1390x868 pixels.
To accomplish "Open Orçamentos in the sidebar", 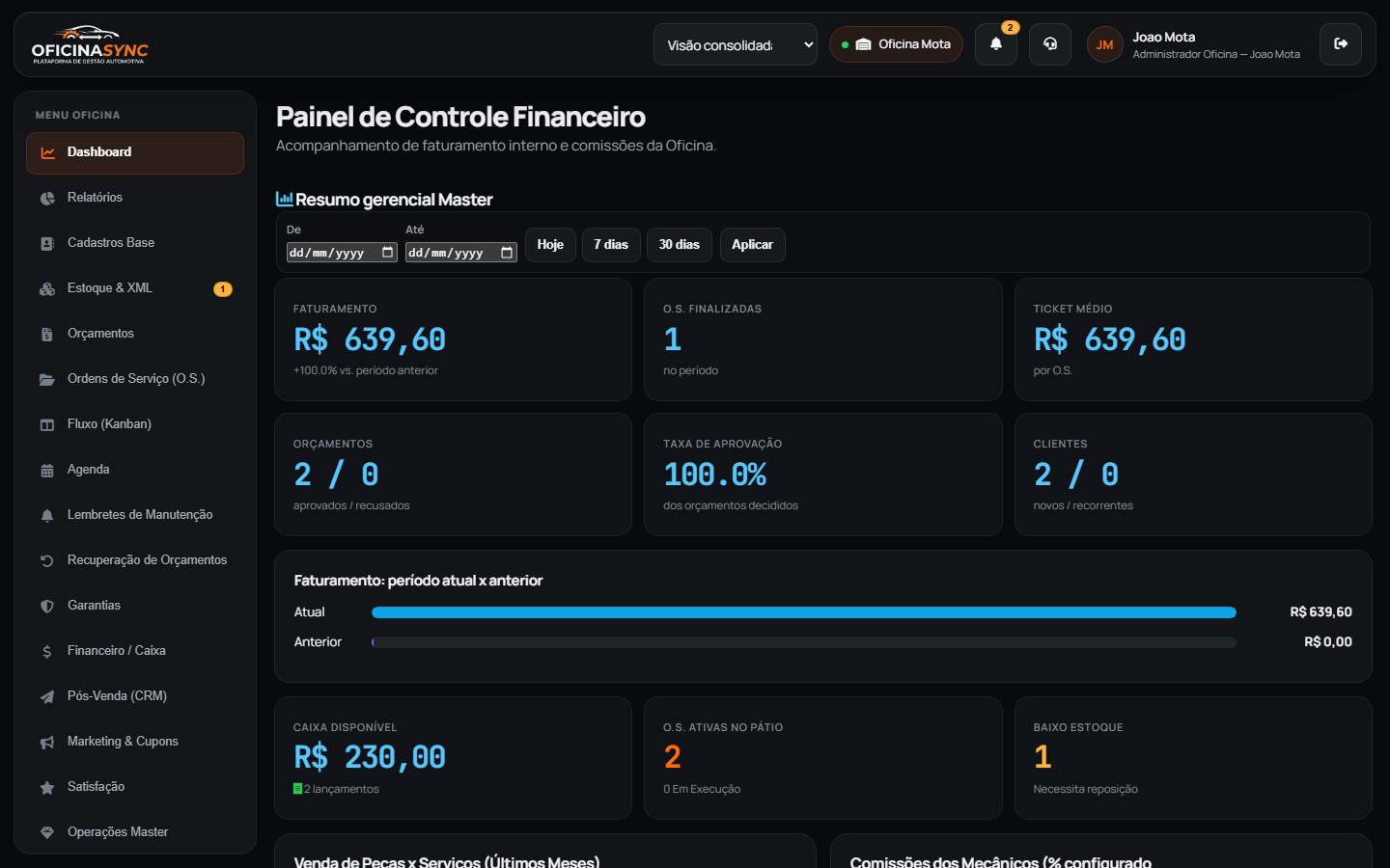I will click(135, 334).
